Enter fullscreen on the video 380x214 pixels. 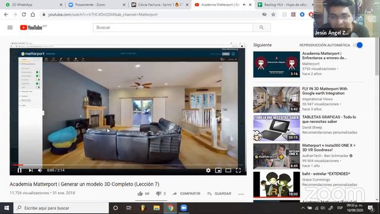tap(238, 171)
